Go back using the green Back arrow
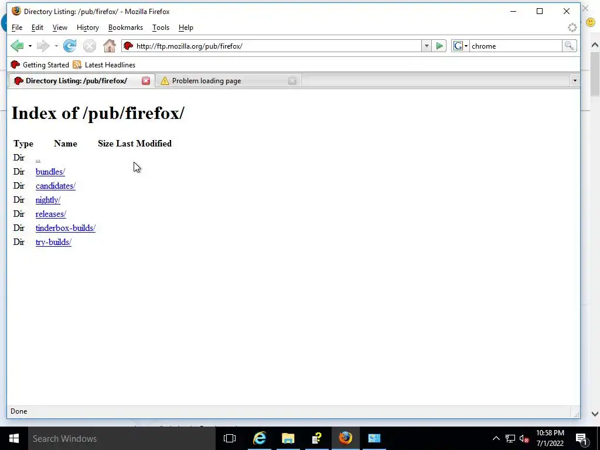The width and height of the screenshot is (600, 450). (x=17, y=46)
